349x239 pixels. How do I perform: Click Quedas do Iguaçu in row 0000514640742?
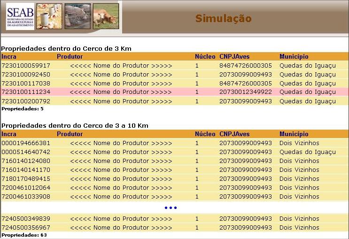308,152
